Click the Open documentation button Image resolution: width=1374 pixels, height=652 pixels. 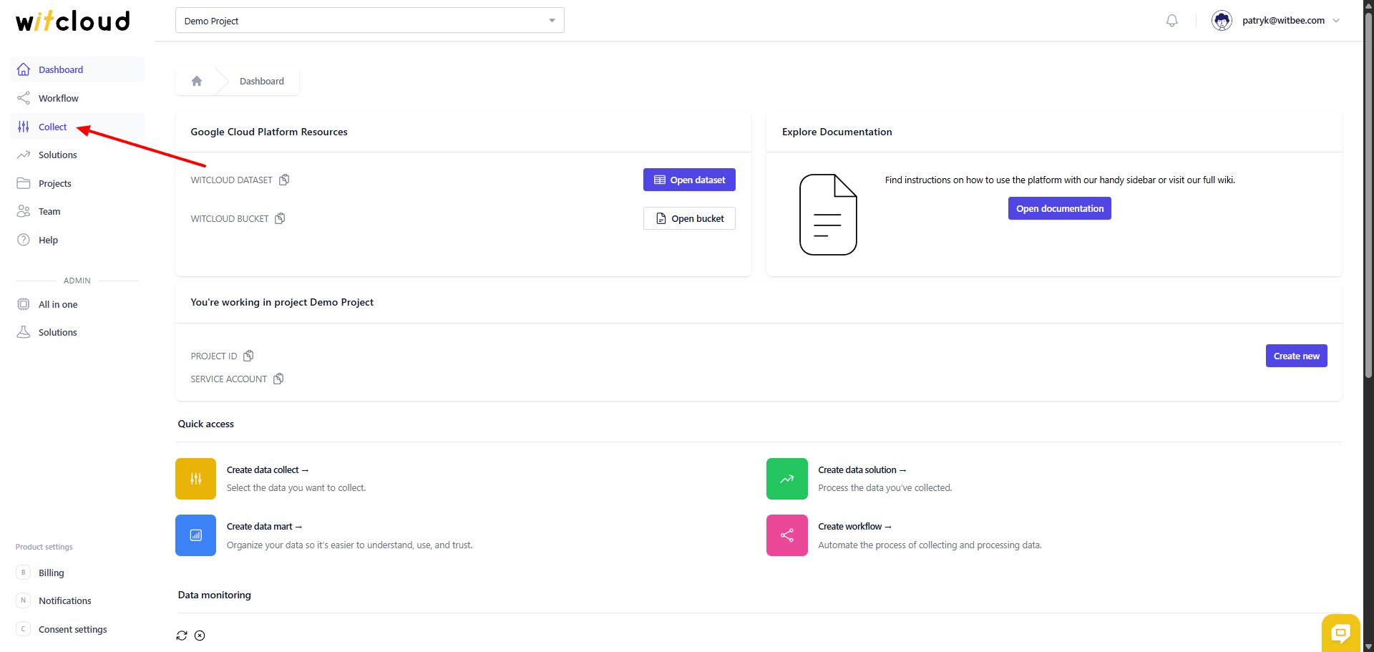[1059, 208]
